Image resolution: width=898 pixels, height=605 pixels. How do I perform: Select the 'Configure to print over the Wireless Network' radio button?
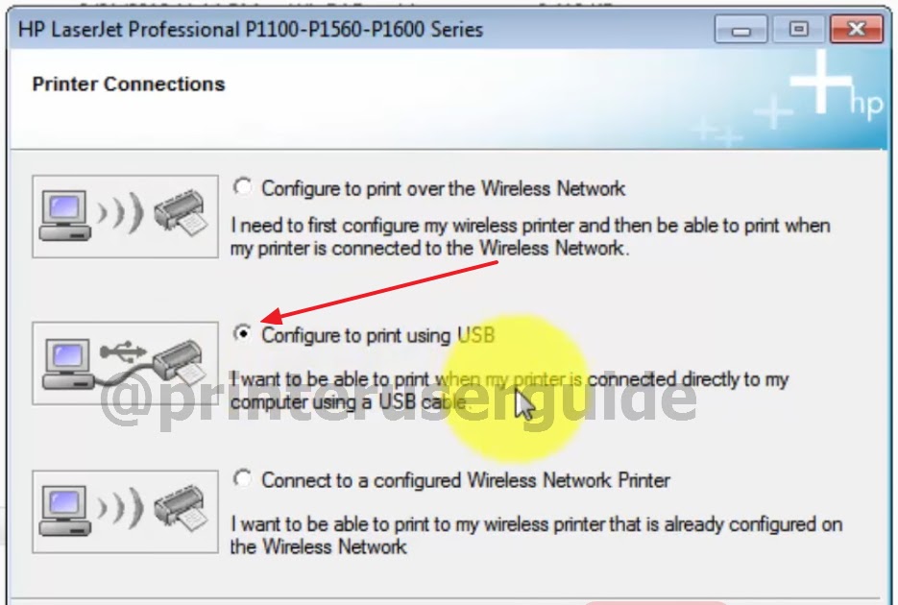[242, 186]
